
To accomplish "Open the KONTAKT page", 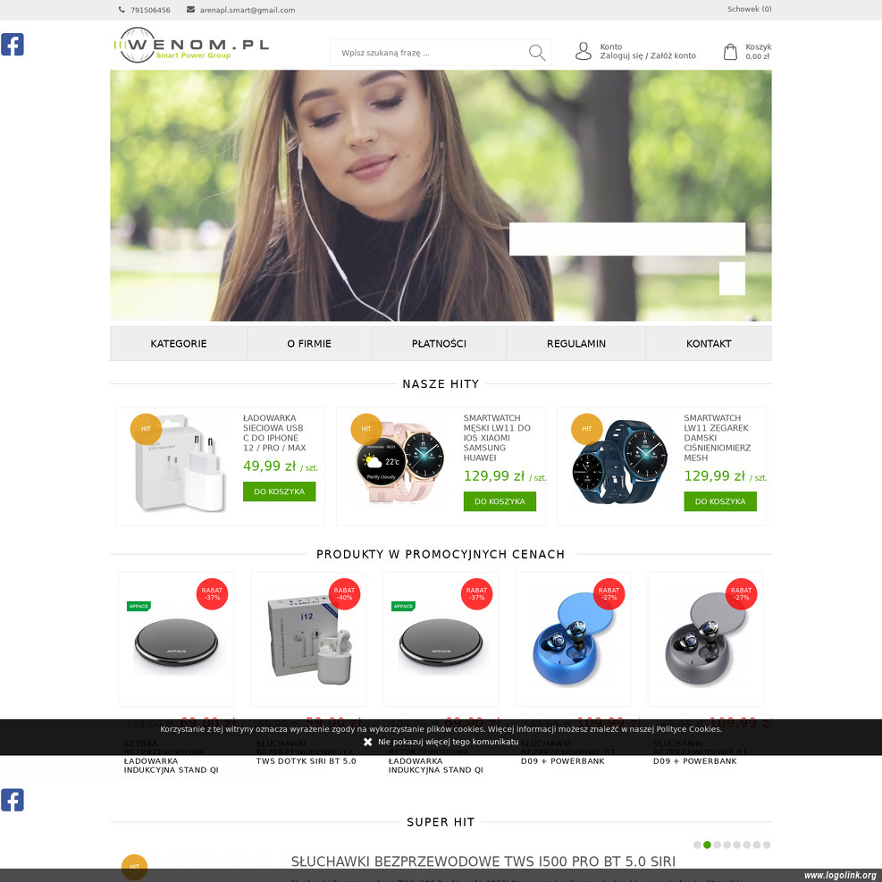I will point(709,344).
